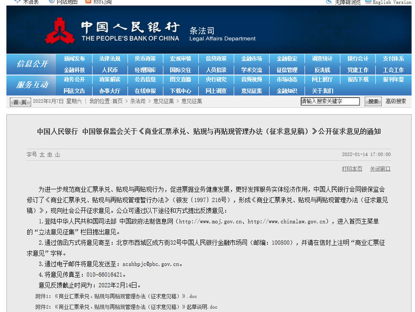Open 网上调查 menu item
Viewport: 415px width, 312px height.
(x=216, y=91)
